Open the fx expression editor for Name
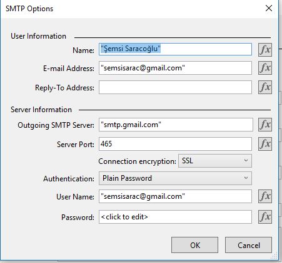This screenshot has width=282, height=263. [x=265, y=50]
